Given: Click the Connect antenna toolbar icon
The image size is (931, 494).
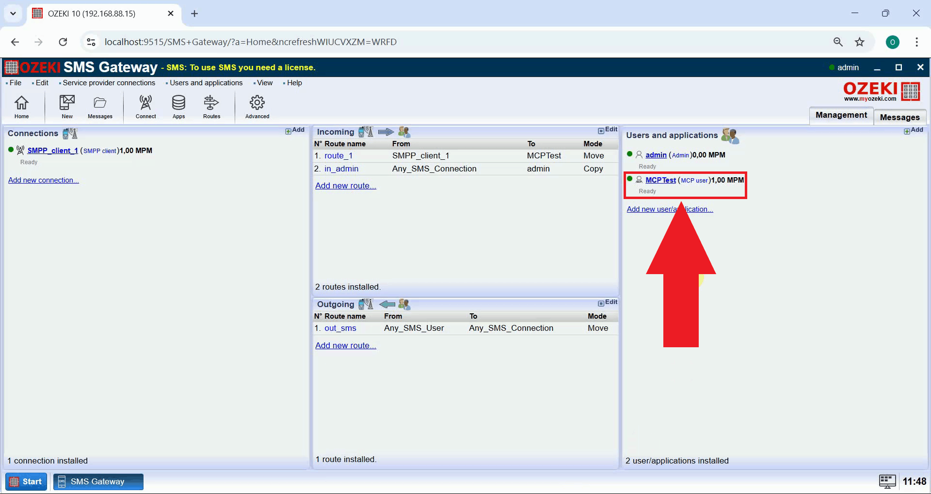Looking at the screenshot, I should pos(145,107).
